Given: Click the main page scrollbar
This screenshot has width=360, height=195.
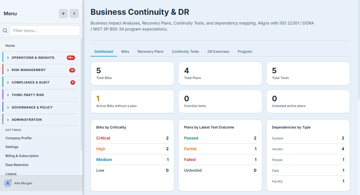Looking at the screenshot, I should [x=359, y=50].
